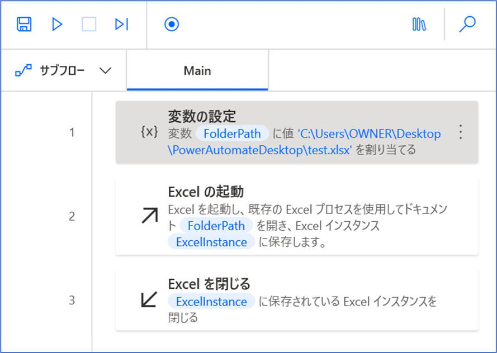Save the flow with the floppy disk icon
The width and height of the screenshot is (497, 353).
coord(24,25)
